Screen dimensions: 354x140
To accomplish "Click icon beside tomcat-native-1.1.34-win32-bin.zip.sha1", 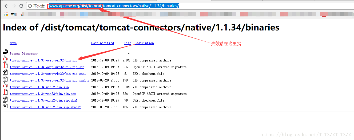I will (5, 99).
